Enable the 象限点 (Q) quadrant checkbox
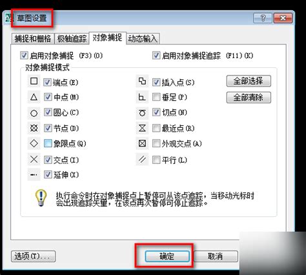 click(x=48, y=143)
